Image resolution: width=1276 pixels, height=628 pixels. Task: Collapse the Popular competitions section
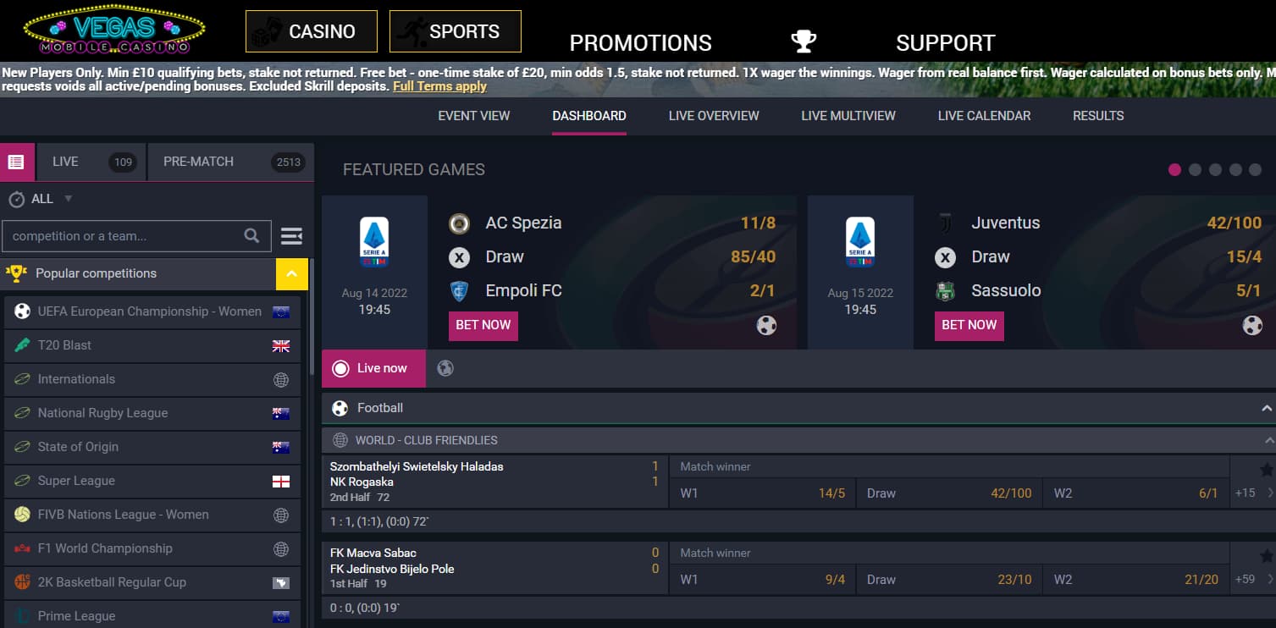pos(291,273)
